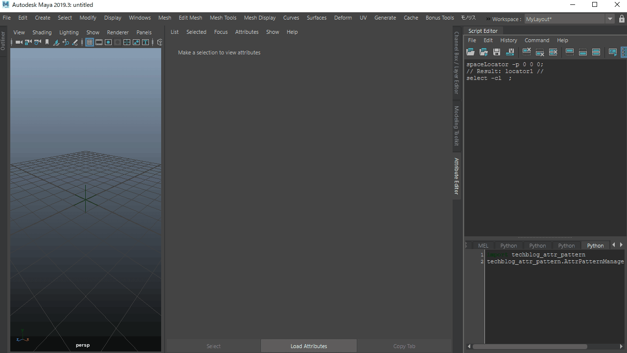The image size is (627, 353).
Task: Click the Select Camera icon in viewport toolbar
Action: (19, 42)
